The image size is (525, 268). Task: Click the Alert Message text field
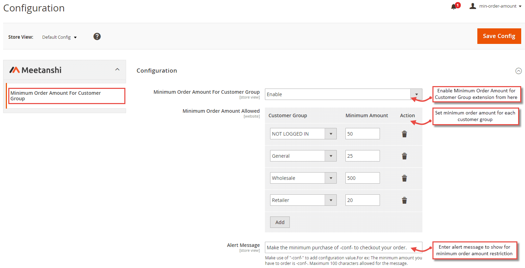tap(343, 248)
